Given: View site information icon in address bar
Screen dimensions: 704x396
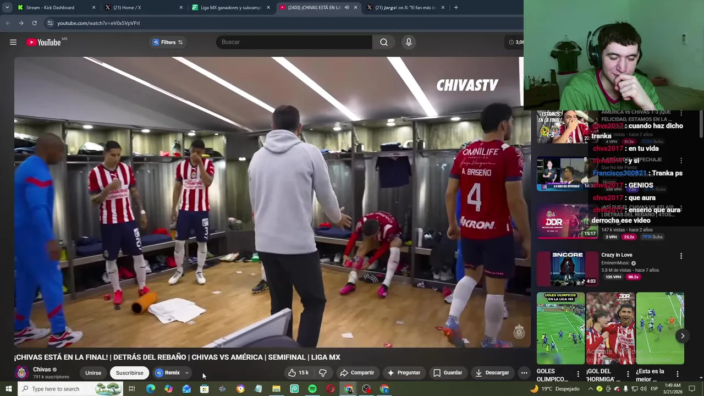Looking at the screenshot, I should coord(50,23).
